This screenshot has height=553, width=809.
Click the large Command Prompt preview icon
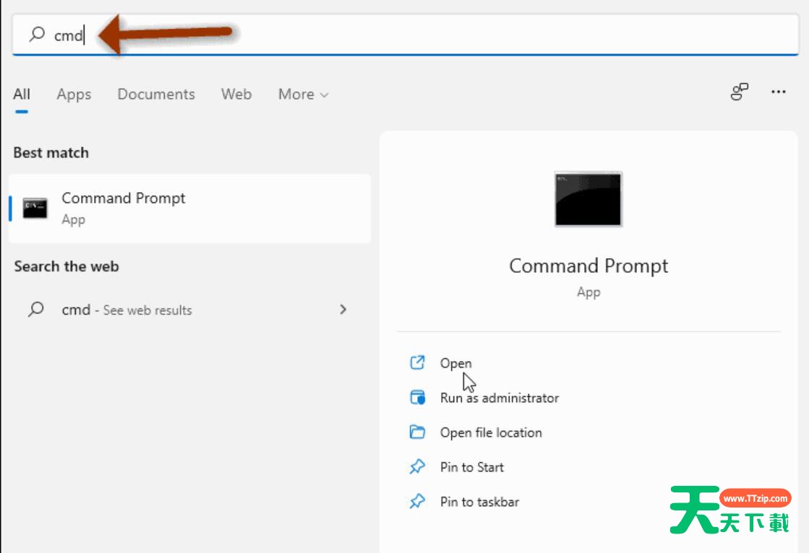pyautogui.click(x=588, y=199)
